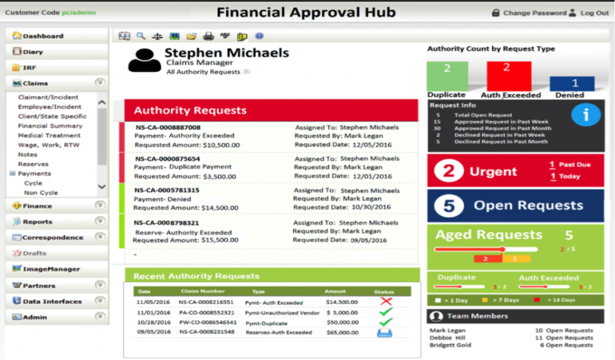
Task: Select Cycle under Payments
Action: coord(33,183)
